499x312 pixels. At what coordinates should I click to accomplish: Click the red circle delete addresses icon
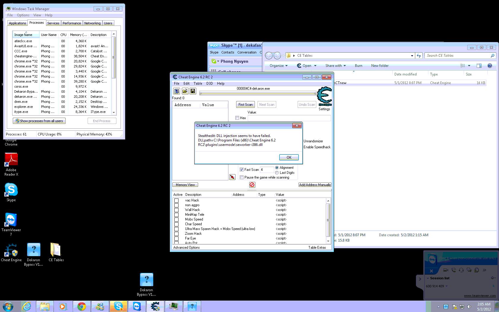coord(252,185)
